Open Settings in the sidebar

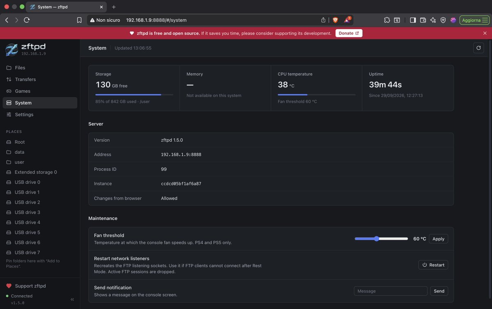tap(40, 114)
